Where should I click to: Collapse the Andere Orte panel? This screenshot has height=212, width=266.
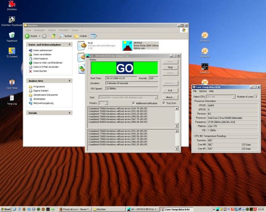coord(70,81)
